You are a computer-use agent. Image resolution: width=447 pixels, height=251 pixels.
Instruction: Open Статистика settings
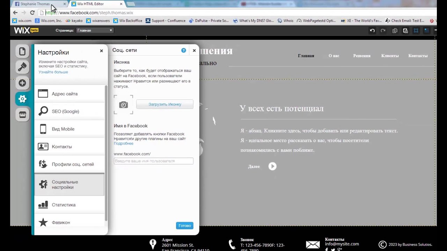click(69, 205)
